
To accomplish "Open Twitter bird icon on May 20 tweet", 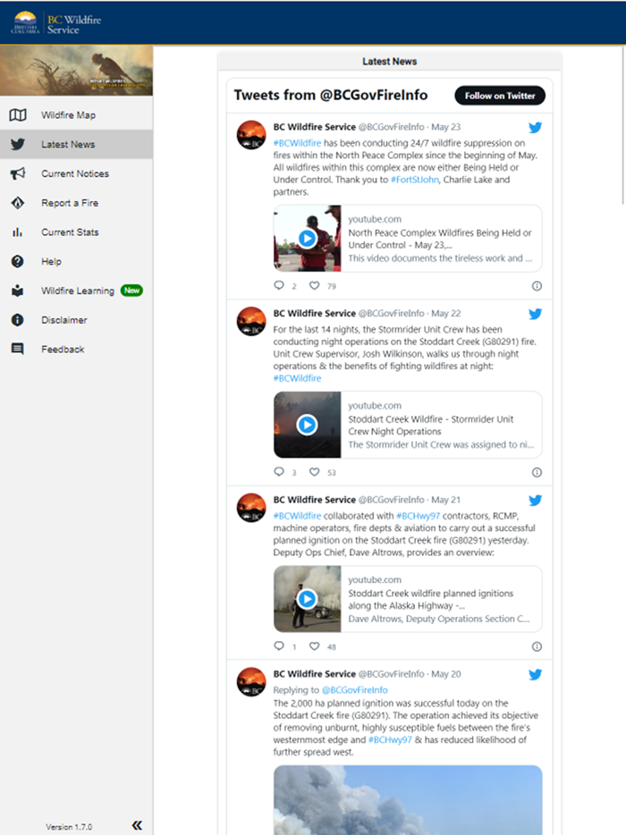I will click(536, 674).
